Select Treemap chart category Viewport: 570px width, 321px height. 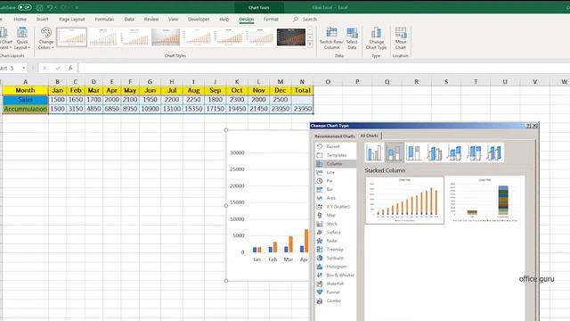pos(335,250)
